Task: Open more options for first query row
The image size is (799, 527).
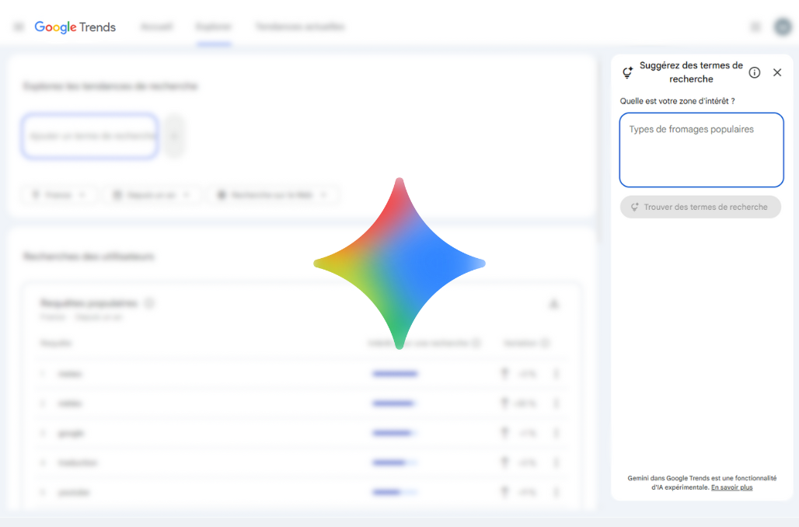Action: 556,374
